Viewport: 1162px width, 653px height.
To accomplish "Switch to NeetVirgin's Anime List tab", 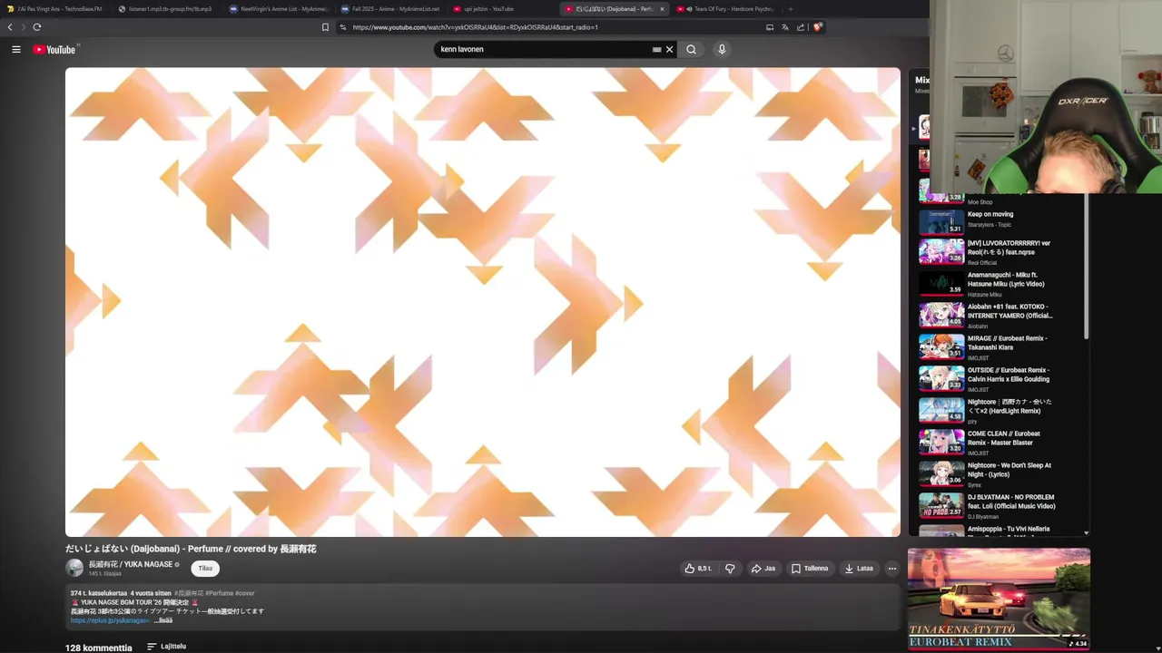I will pyautogui.click(x=277, y=9).
